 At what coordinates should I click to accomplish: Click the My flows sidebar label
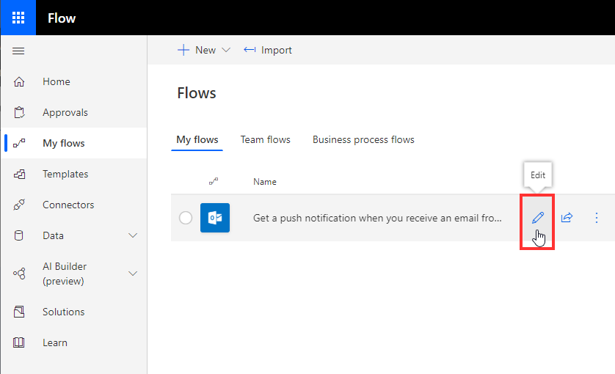(64, 144)
